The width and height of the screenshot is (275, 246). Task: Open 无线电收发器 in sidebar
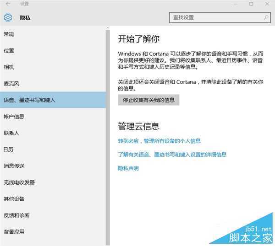(53, 182)
